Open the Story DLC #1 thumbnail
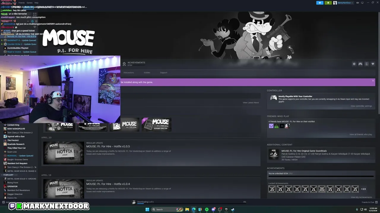Screen dimensions: 380x213 point(156,125)
